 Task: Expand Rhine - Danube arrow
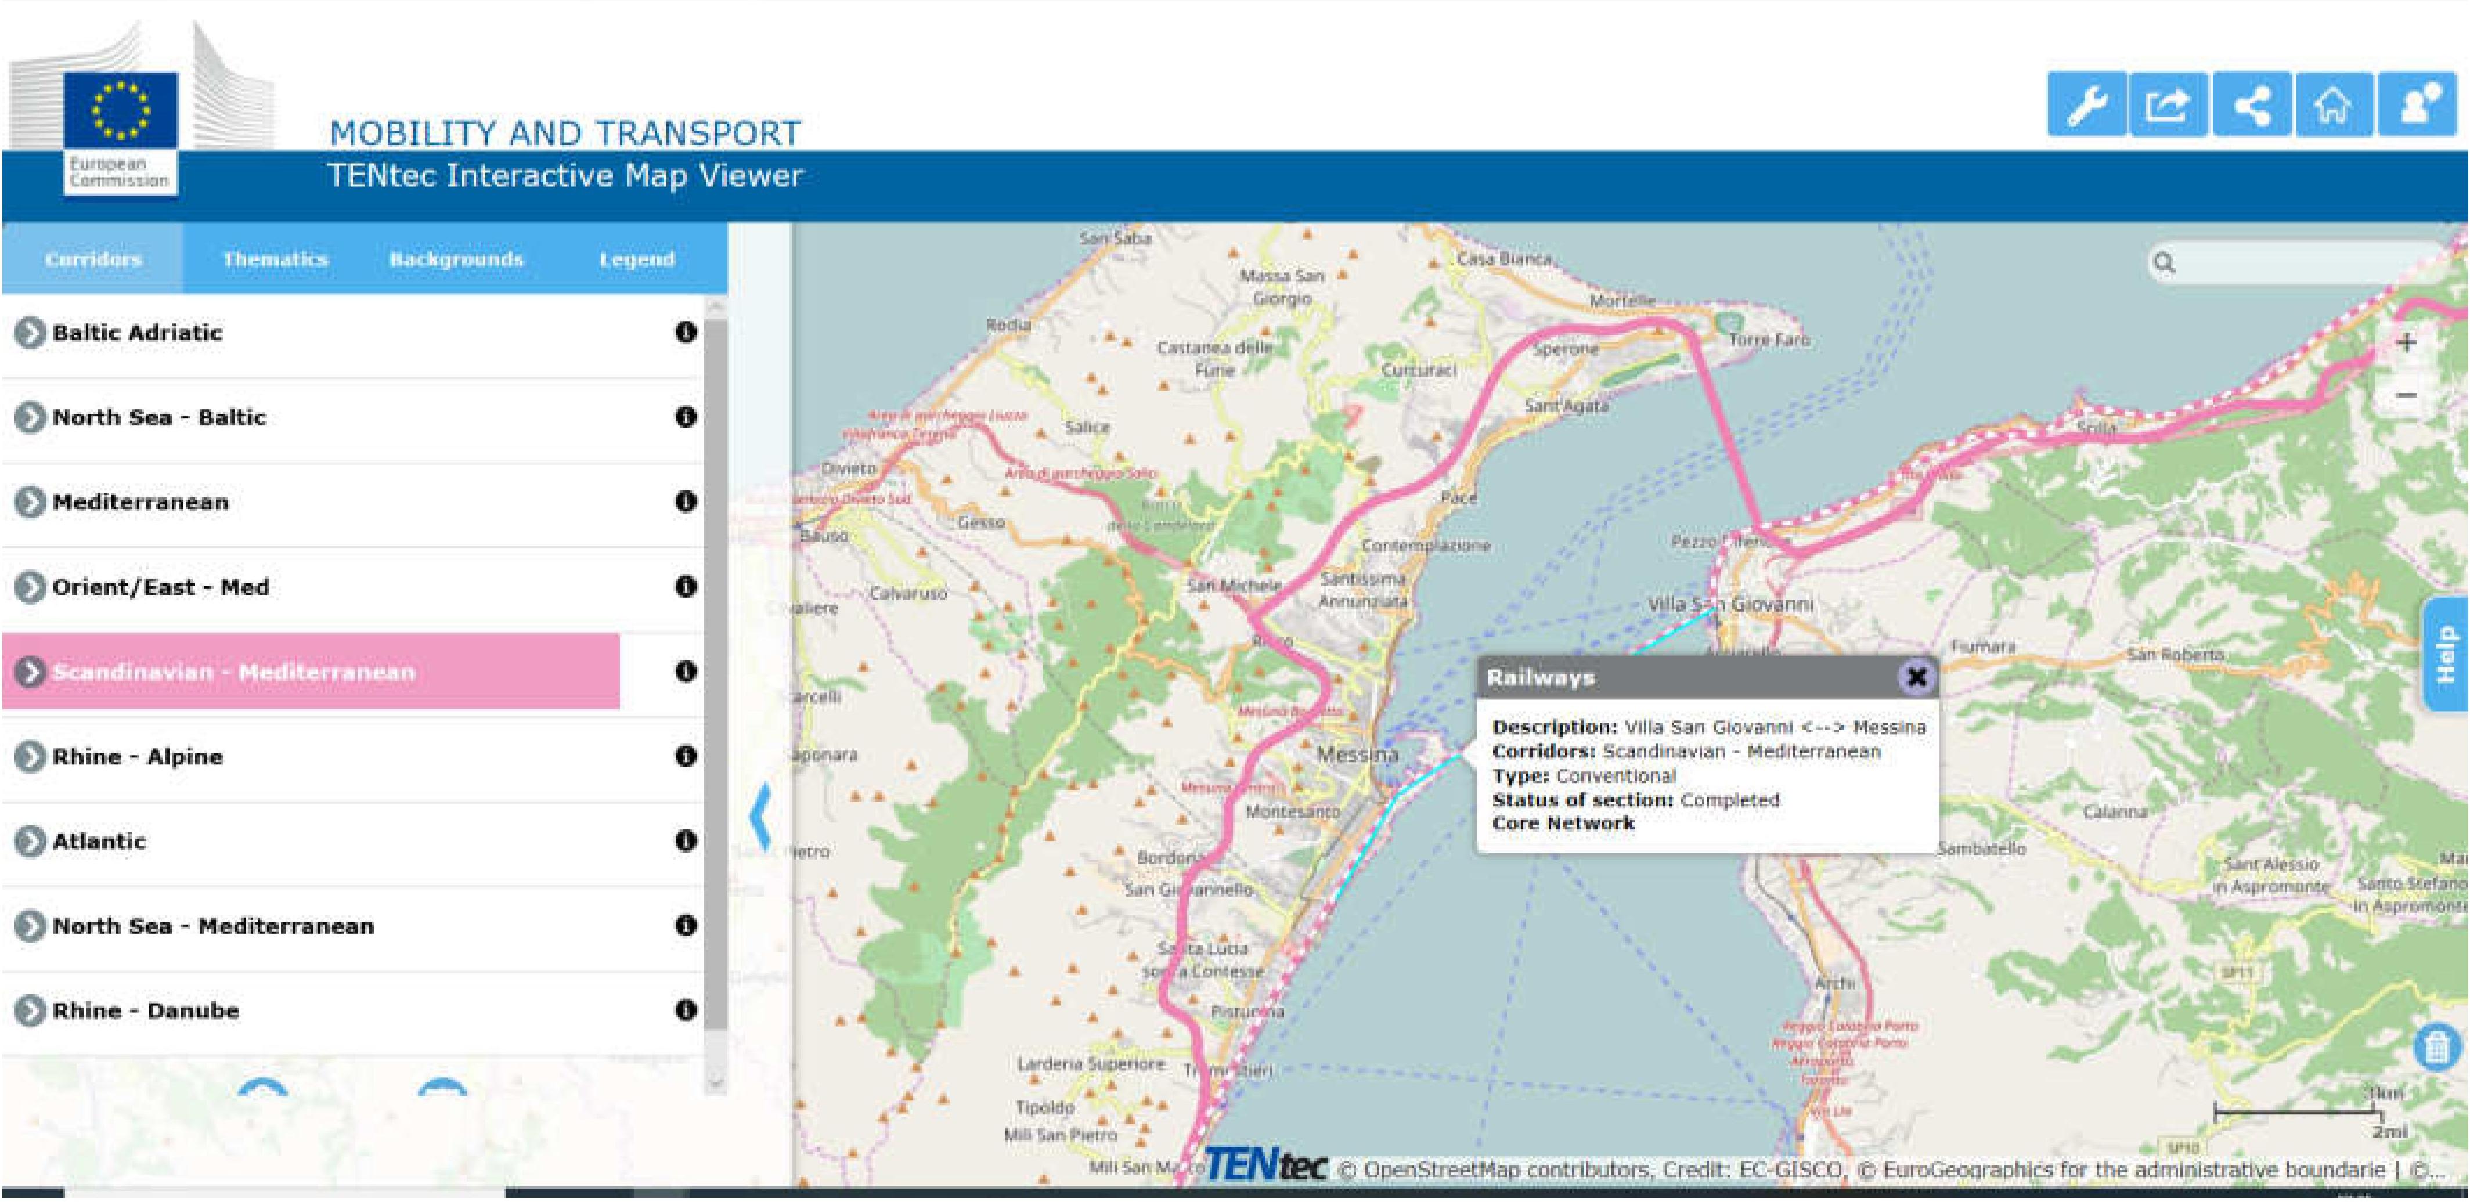coord(31,1010)
